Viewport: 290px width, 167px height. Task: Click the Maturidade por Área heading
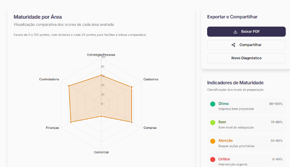pyautogui.click(x=37, y=17)
